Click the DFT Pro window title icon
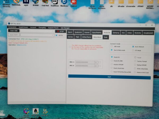The width and height of the screenshot is (159, 119). tap(9, 24)
